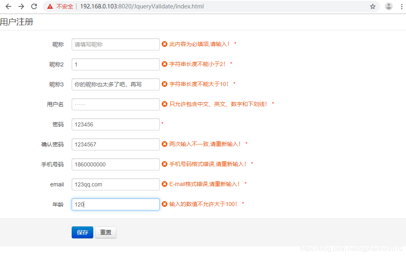406x256 pixels.
Task: Focus the email input containing 123qq.com
Action: tap(115, 184)
